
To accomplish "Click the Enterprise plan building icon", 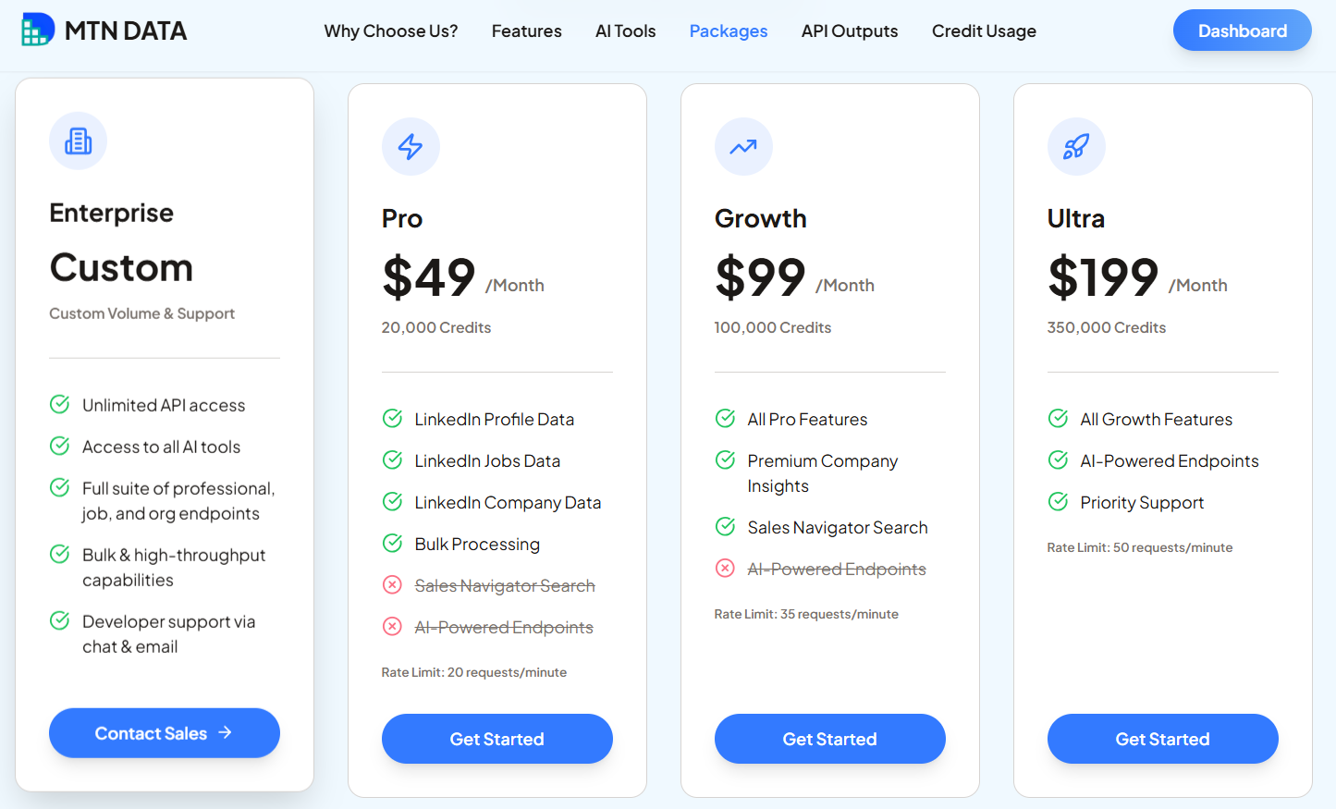I will (78, 141).
